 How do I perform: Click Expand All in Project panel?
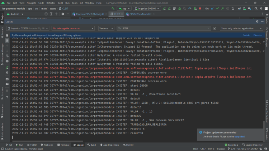(51, 14)
